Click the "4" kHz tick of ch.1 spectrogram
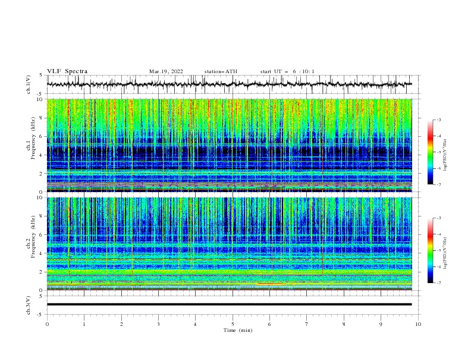Screen dimensions: 471x364 (42, 155)
